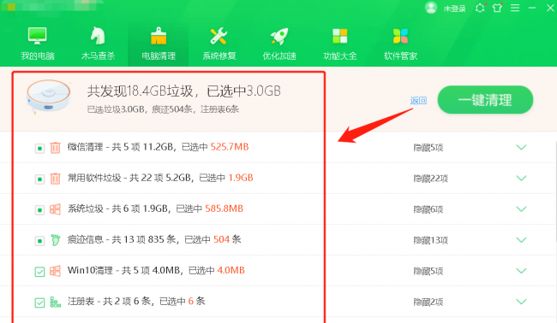This screenshot has height=323, width=557.
Task: Click the 1.9GB selected amount in orange
Action: (x=241, y=178)
